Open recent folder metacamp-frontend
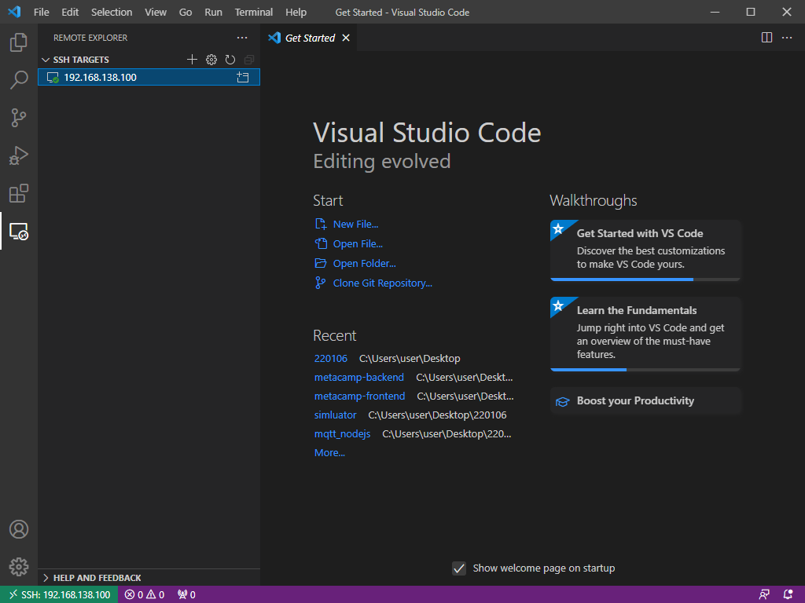 [359, 397]
